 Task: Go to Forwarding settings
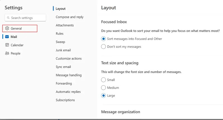pyautogui.click(x=64, y=83)
